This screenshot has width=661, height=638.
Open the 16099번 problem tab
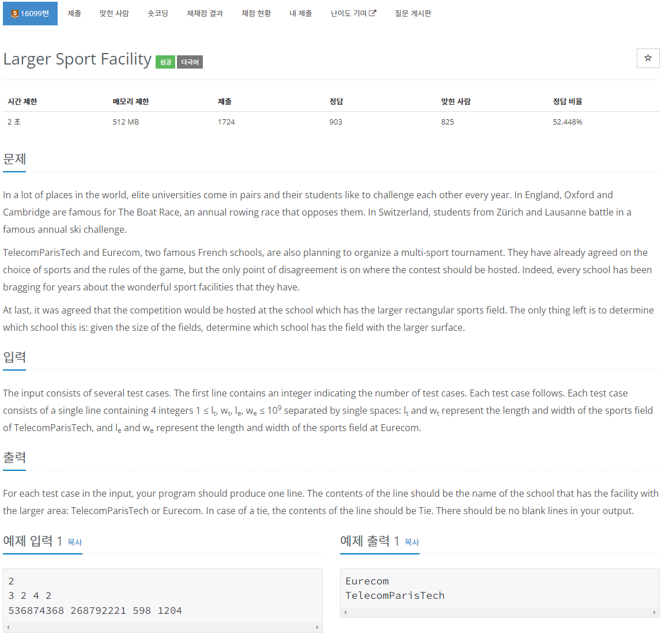(30, 13)
